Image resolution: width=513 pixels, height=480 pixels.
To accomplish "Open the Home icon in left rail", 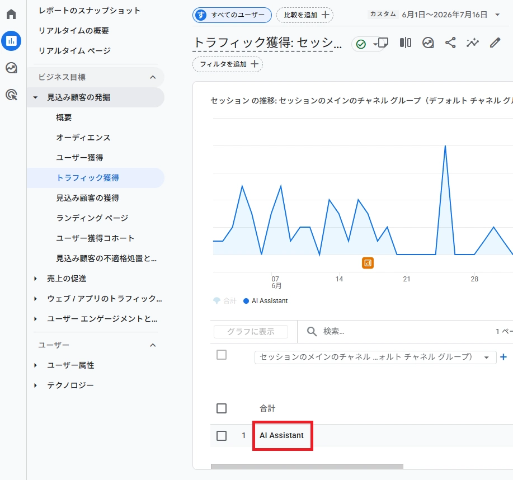I will point(11,14).
